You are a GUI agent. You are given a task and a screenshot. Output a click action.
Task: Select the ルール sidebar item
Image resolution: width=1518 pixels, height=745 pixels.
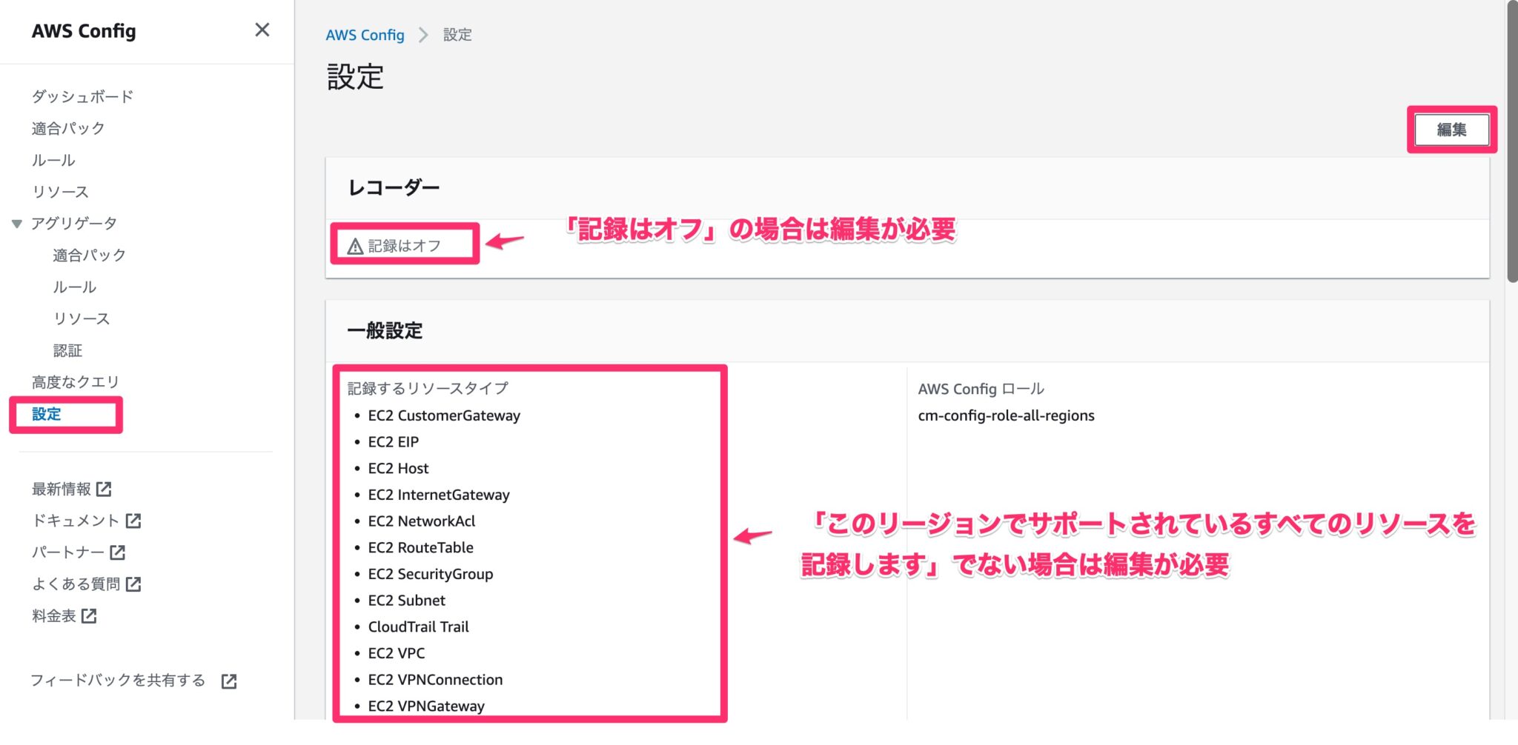coord(50,159)
